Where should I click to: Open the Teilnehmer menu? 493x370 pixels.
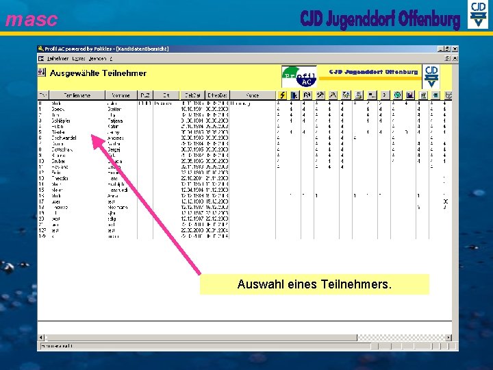(x=58, y=58)
